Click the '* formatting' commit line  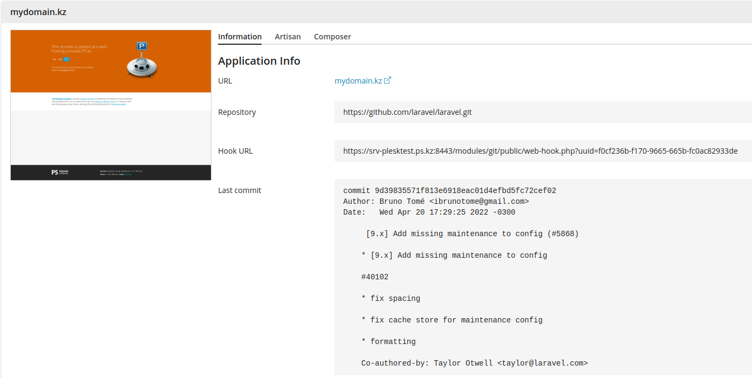pos(388,342)
